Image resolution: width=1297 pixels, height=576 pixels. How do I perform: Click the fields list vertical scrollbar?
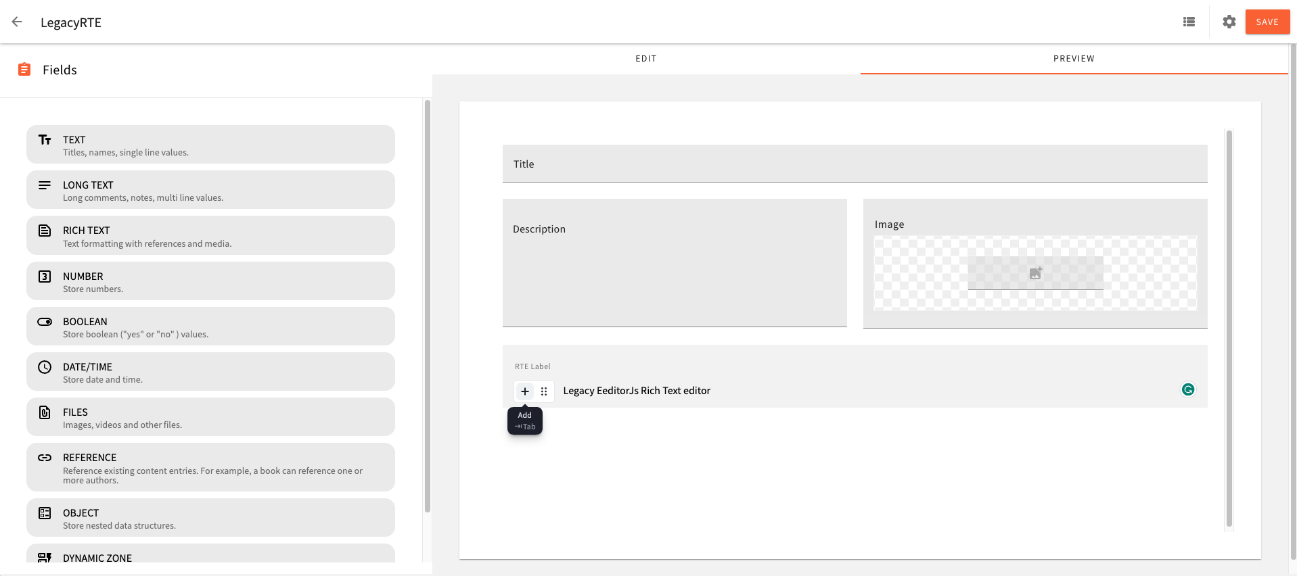(x=427, y=304)
